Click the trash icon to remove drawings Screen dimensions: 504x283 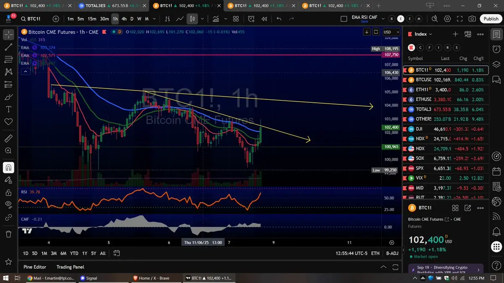[8, 234]
